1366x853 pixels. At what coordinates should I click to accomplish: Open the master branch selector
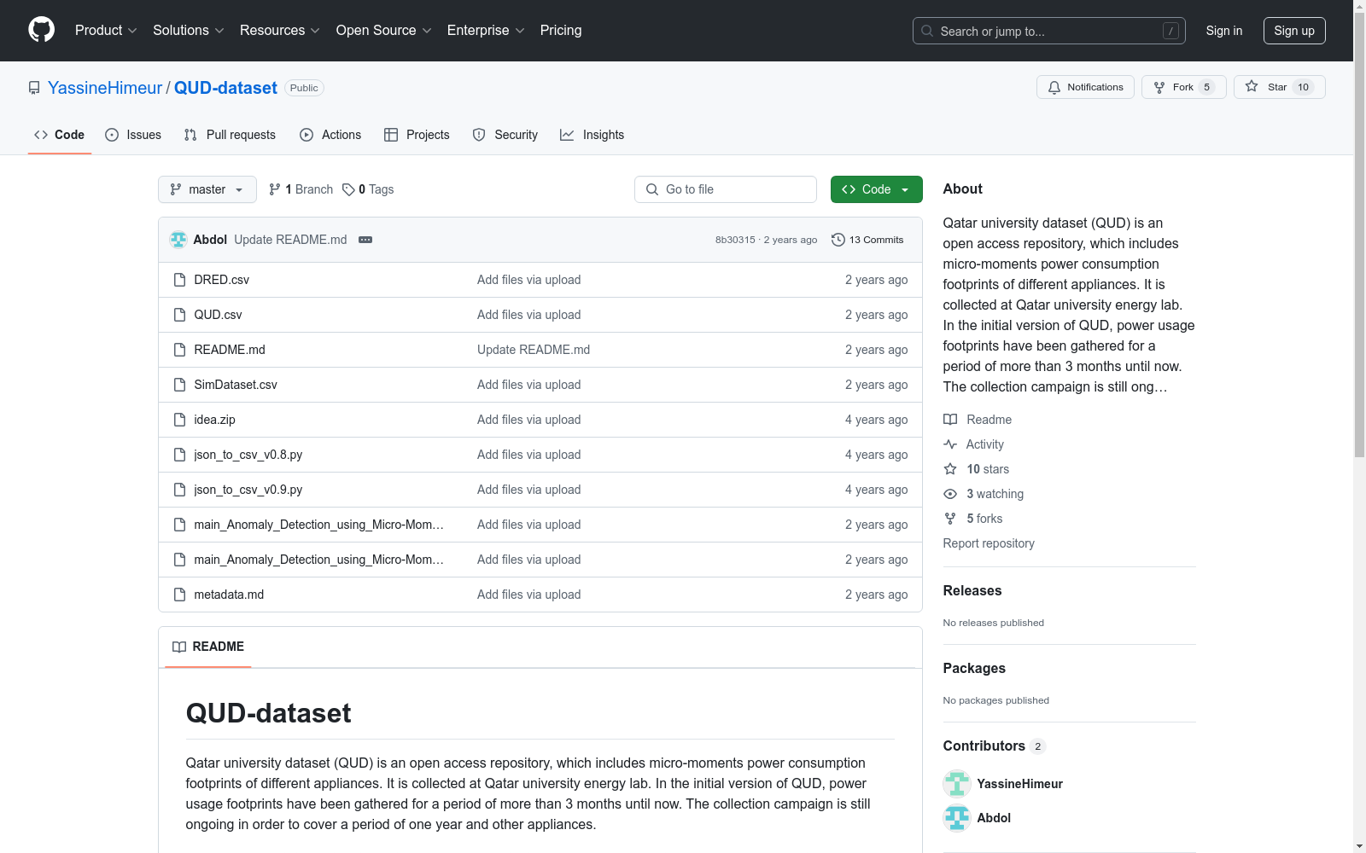tap(207, 189)
